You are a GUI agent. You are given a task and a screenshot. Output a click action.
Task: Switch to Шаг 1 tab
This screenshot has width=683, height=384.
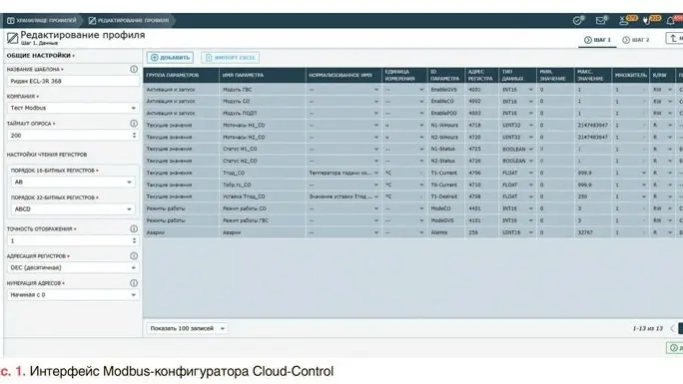click(597, 40)
